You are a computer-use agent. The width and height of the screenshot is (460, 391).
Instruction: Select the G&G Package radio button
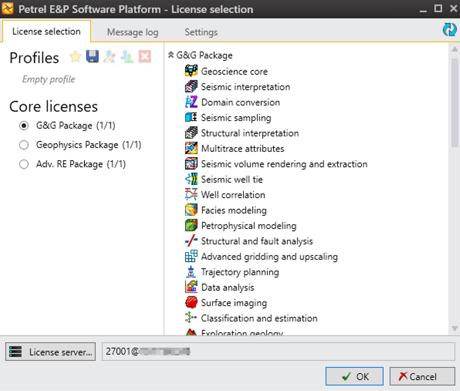pyautogui.click(x=24, y=126)
